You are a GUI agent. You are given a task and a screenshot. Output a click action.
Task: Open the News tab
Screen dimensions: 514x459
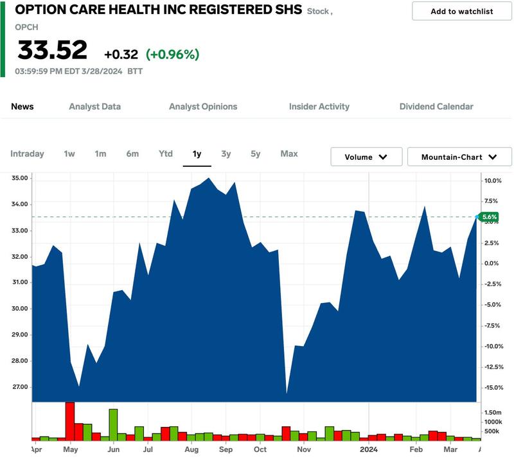click(22, 107)
